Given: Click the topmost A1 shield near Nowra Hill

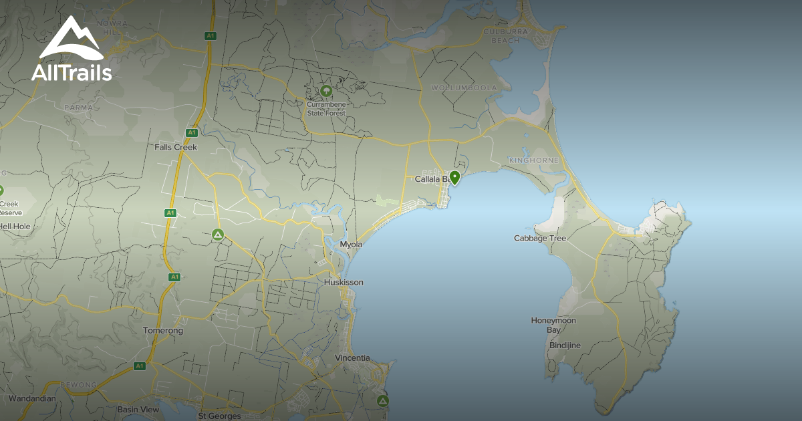Looking at the screenshot, I should (211, 35).
